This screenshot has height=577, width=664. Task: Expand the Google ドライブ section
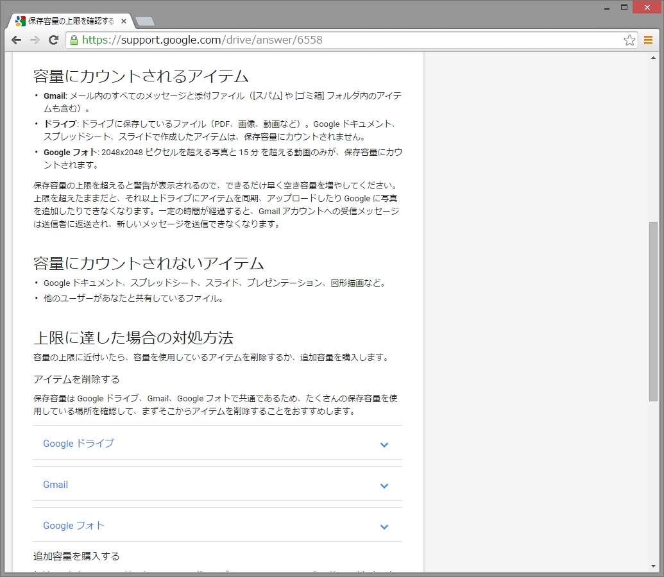coord(217,443)
